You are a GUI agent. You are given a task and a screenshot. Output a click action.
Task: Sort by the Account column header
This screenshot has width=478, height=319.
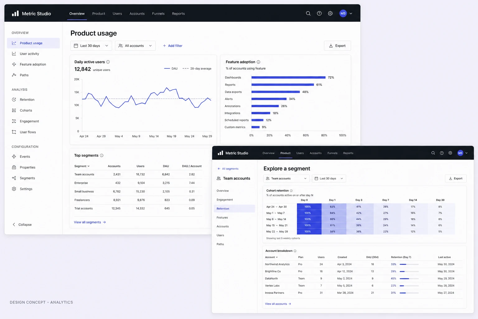271,257
